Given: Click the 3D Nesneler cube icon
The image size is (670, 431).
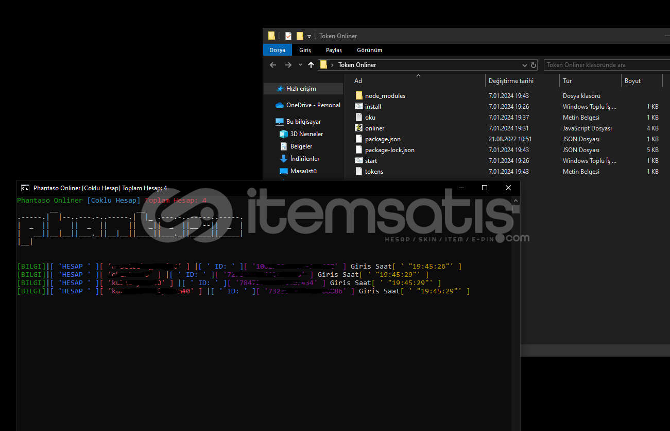Looking at the screenshot, I should coord(284,134).
